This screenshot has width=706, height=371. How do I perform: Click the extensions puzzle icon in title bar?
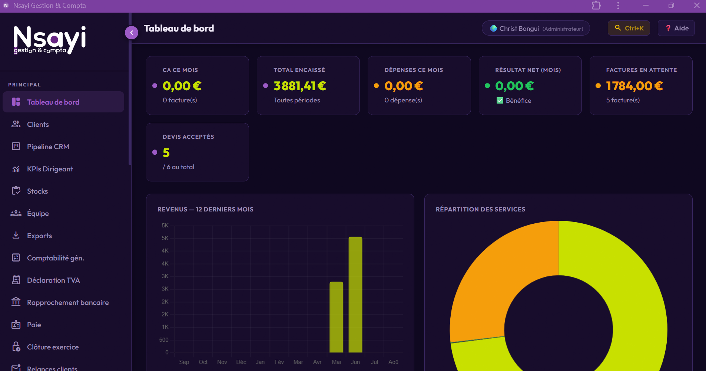596,6
